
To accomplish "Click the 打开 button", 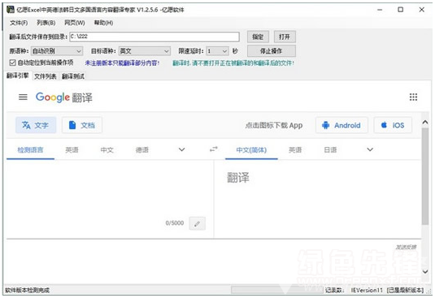I will pos(285,37).
